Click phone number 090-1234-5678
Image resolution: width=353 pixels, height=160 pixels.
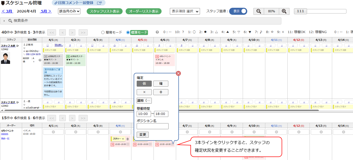pos(33,54)
